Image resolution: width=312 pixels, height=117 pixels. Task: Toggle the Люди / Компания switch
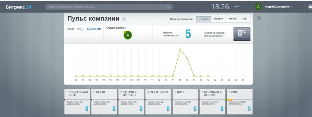81,29
